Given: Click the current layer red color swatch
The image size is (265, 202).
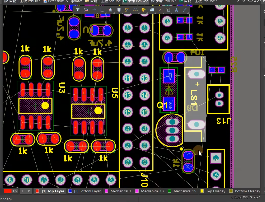Looking at the screenshot, I should click(x=7, y=191).
